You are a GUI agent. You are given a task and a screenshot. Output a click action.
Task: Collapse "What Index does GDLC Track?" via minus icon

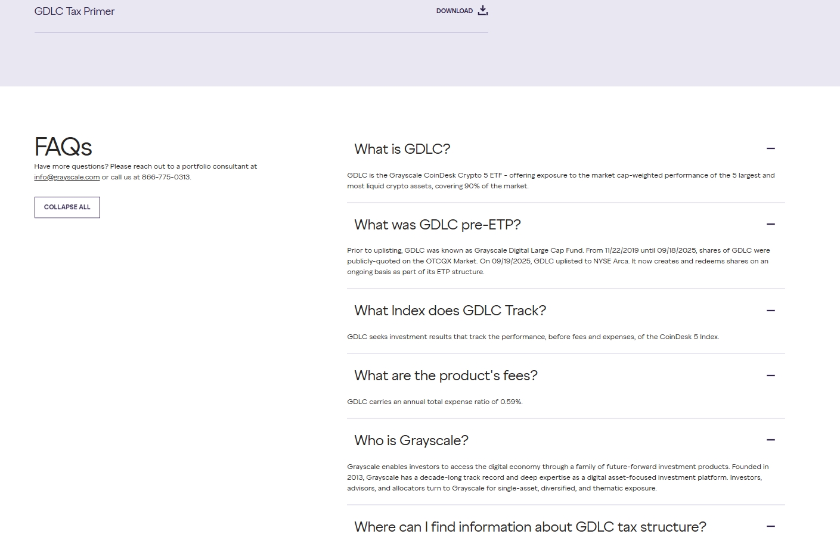(x=770, y=311)
